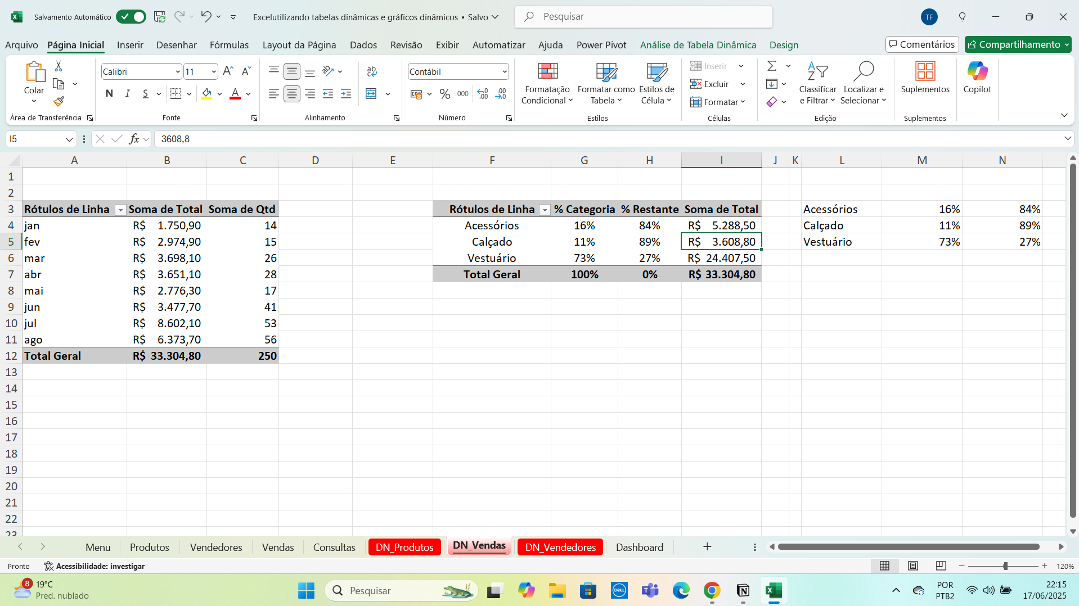This screenshot has height=606, width=1079.
Task: Switch to the Dashboard sheet tab
Action: (x=639, y=547)
